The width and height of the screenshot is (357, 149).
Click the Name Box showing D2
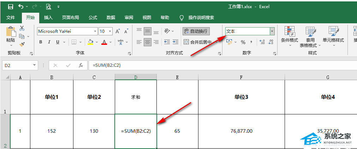[x=17, y=65]
